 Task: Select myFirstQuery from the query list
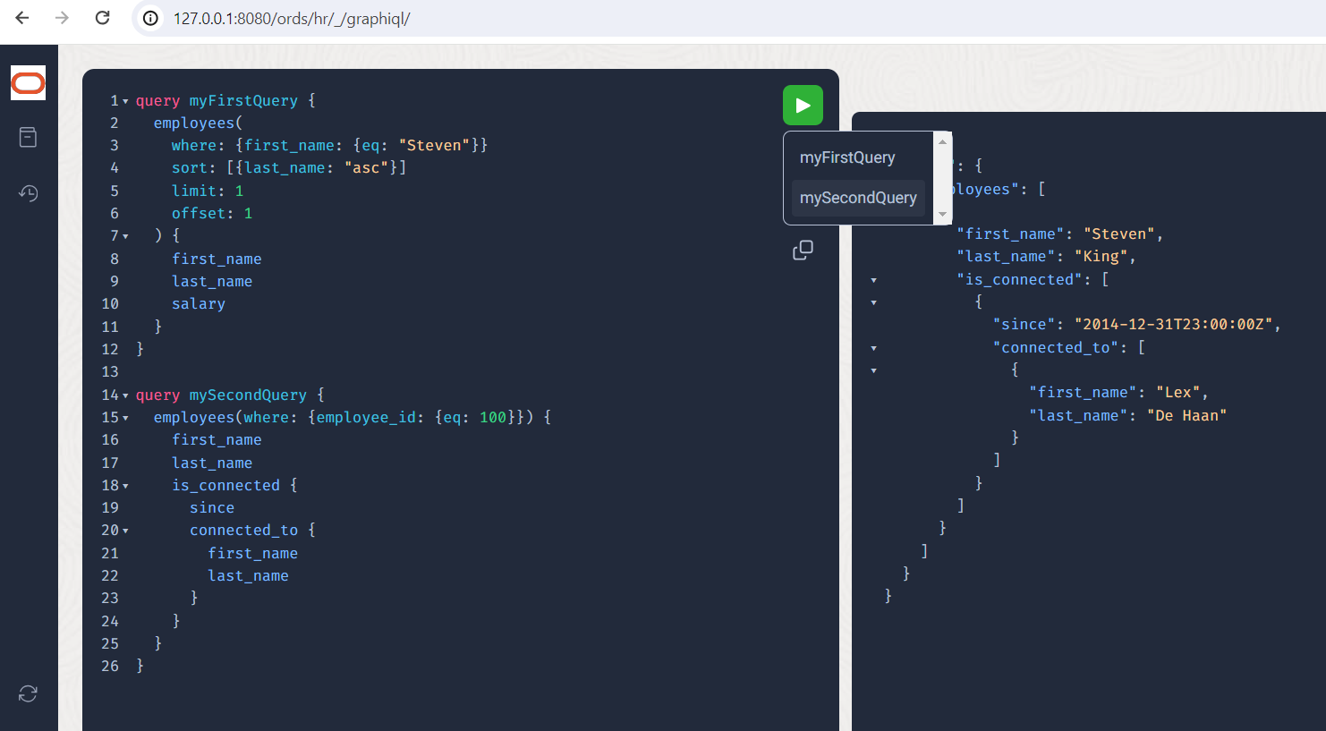click(847, 157)
